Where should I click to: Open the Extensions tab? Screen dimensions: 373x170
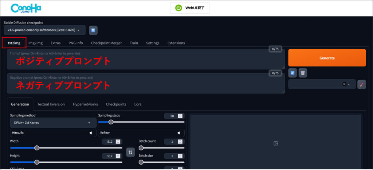tap(176, 43)
